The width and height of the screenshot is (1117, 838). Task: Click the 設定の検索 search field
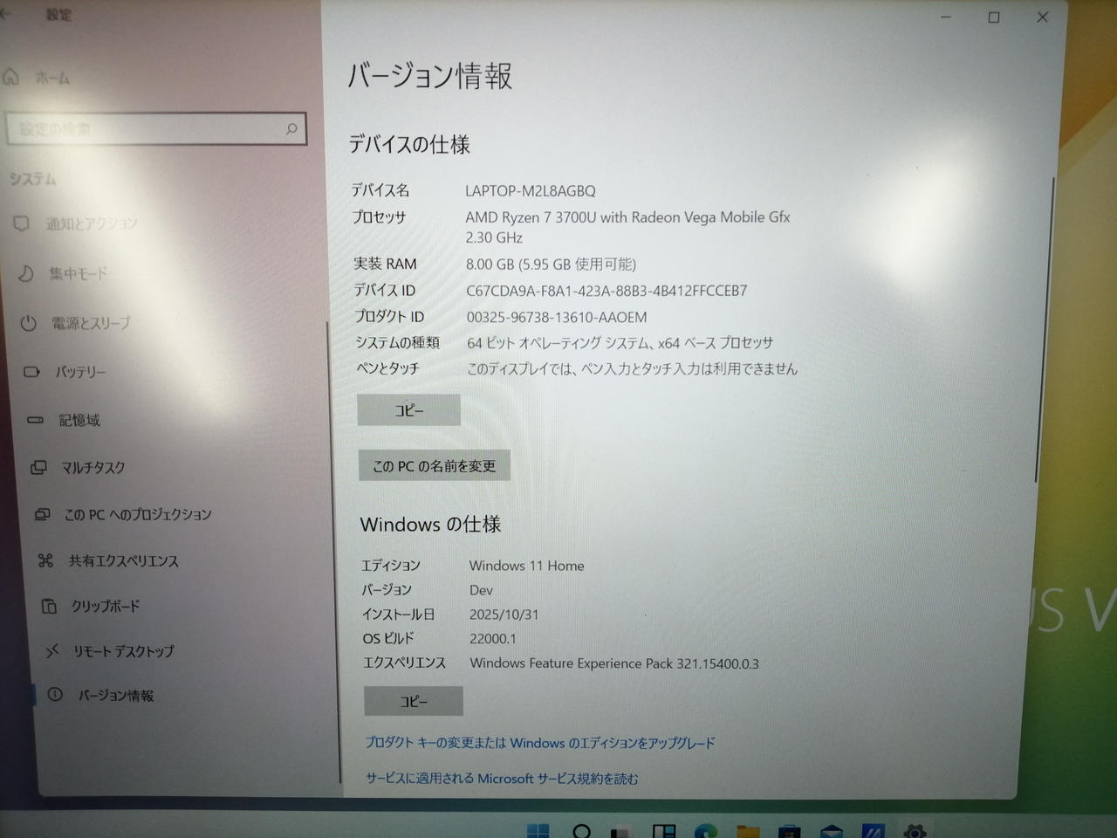point(144,129)
